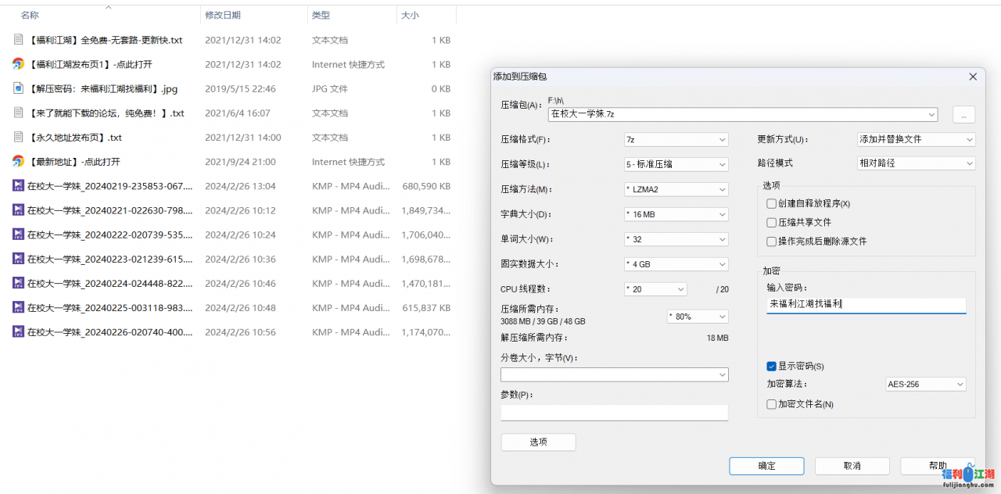The image size is (1001, 494).
Task: Tick the 加密文件名 checkbox
Action: click(772, 405)
